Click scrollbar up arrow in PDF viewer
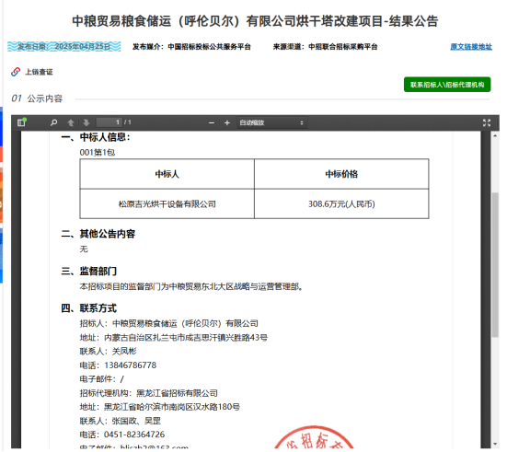 (x=495, y=136)
